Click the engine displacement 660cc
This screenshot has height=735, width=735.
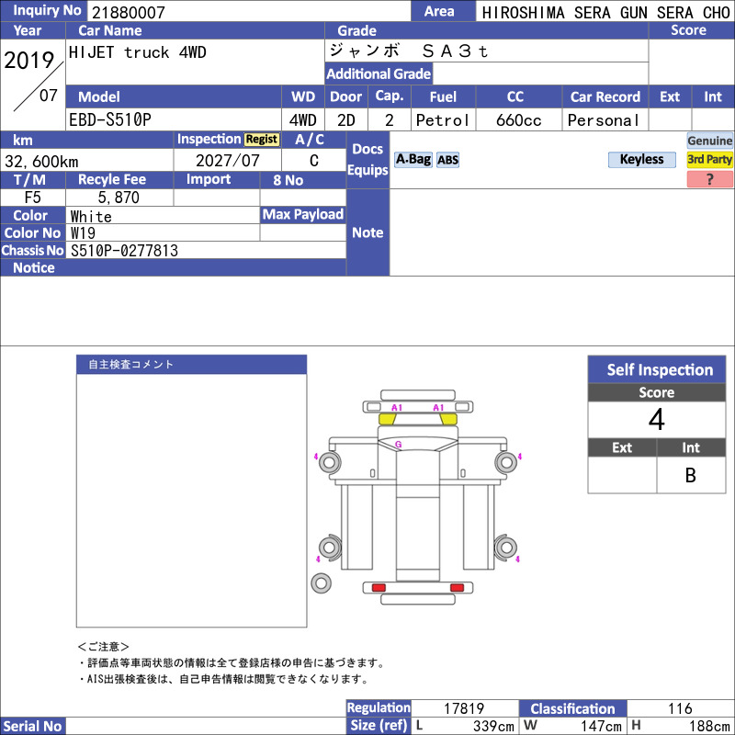[519, 120]
